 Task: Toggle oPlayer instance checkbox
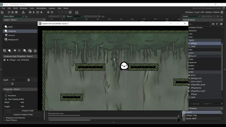pos(5,60)
